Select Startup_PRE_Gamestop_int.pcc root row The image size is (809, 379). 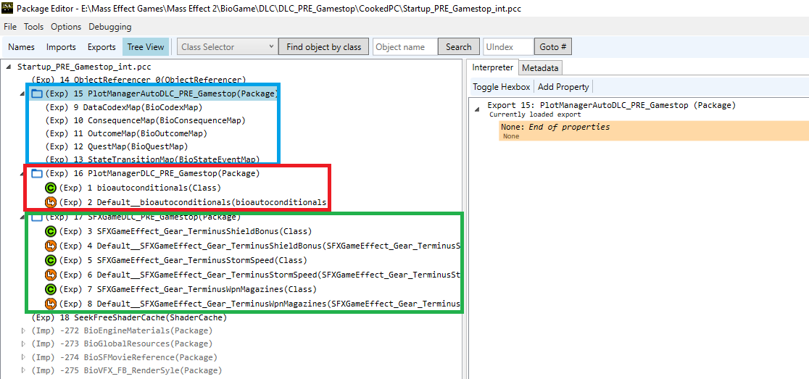[84, 67]
